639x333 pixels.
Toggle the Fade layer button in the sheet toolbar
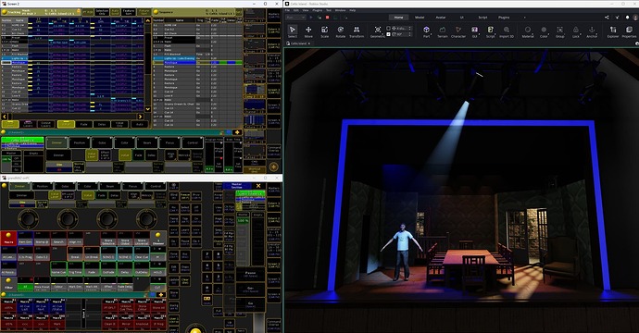pos(83,124)
